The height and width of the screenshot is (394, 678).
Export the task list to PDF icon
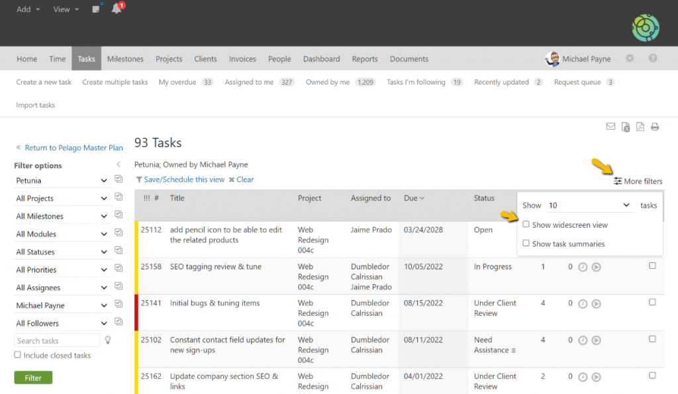[640, 126]
